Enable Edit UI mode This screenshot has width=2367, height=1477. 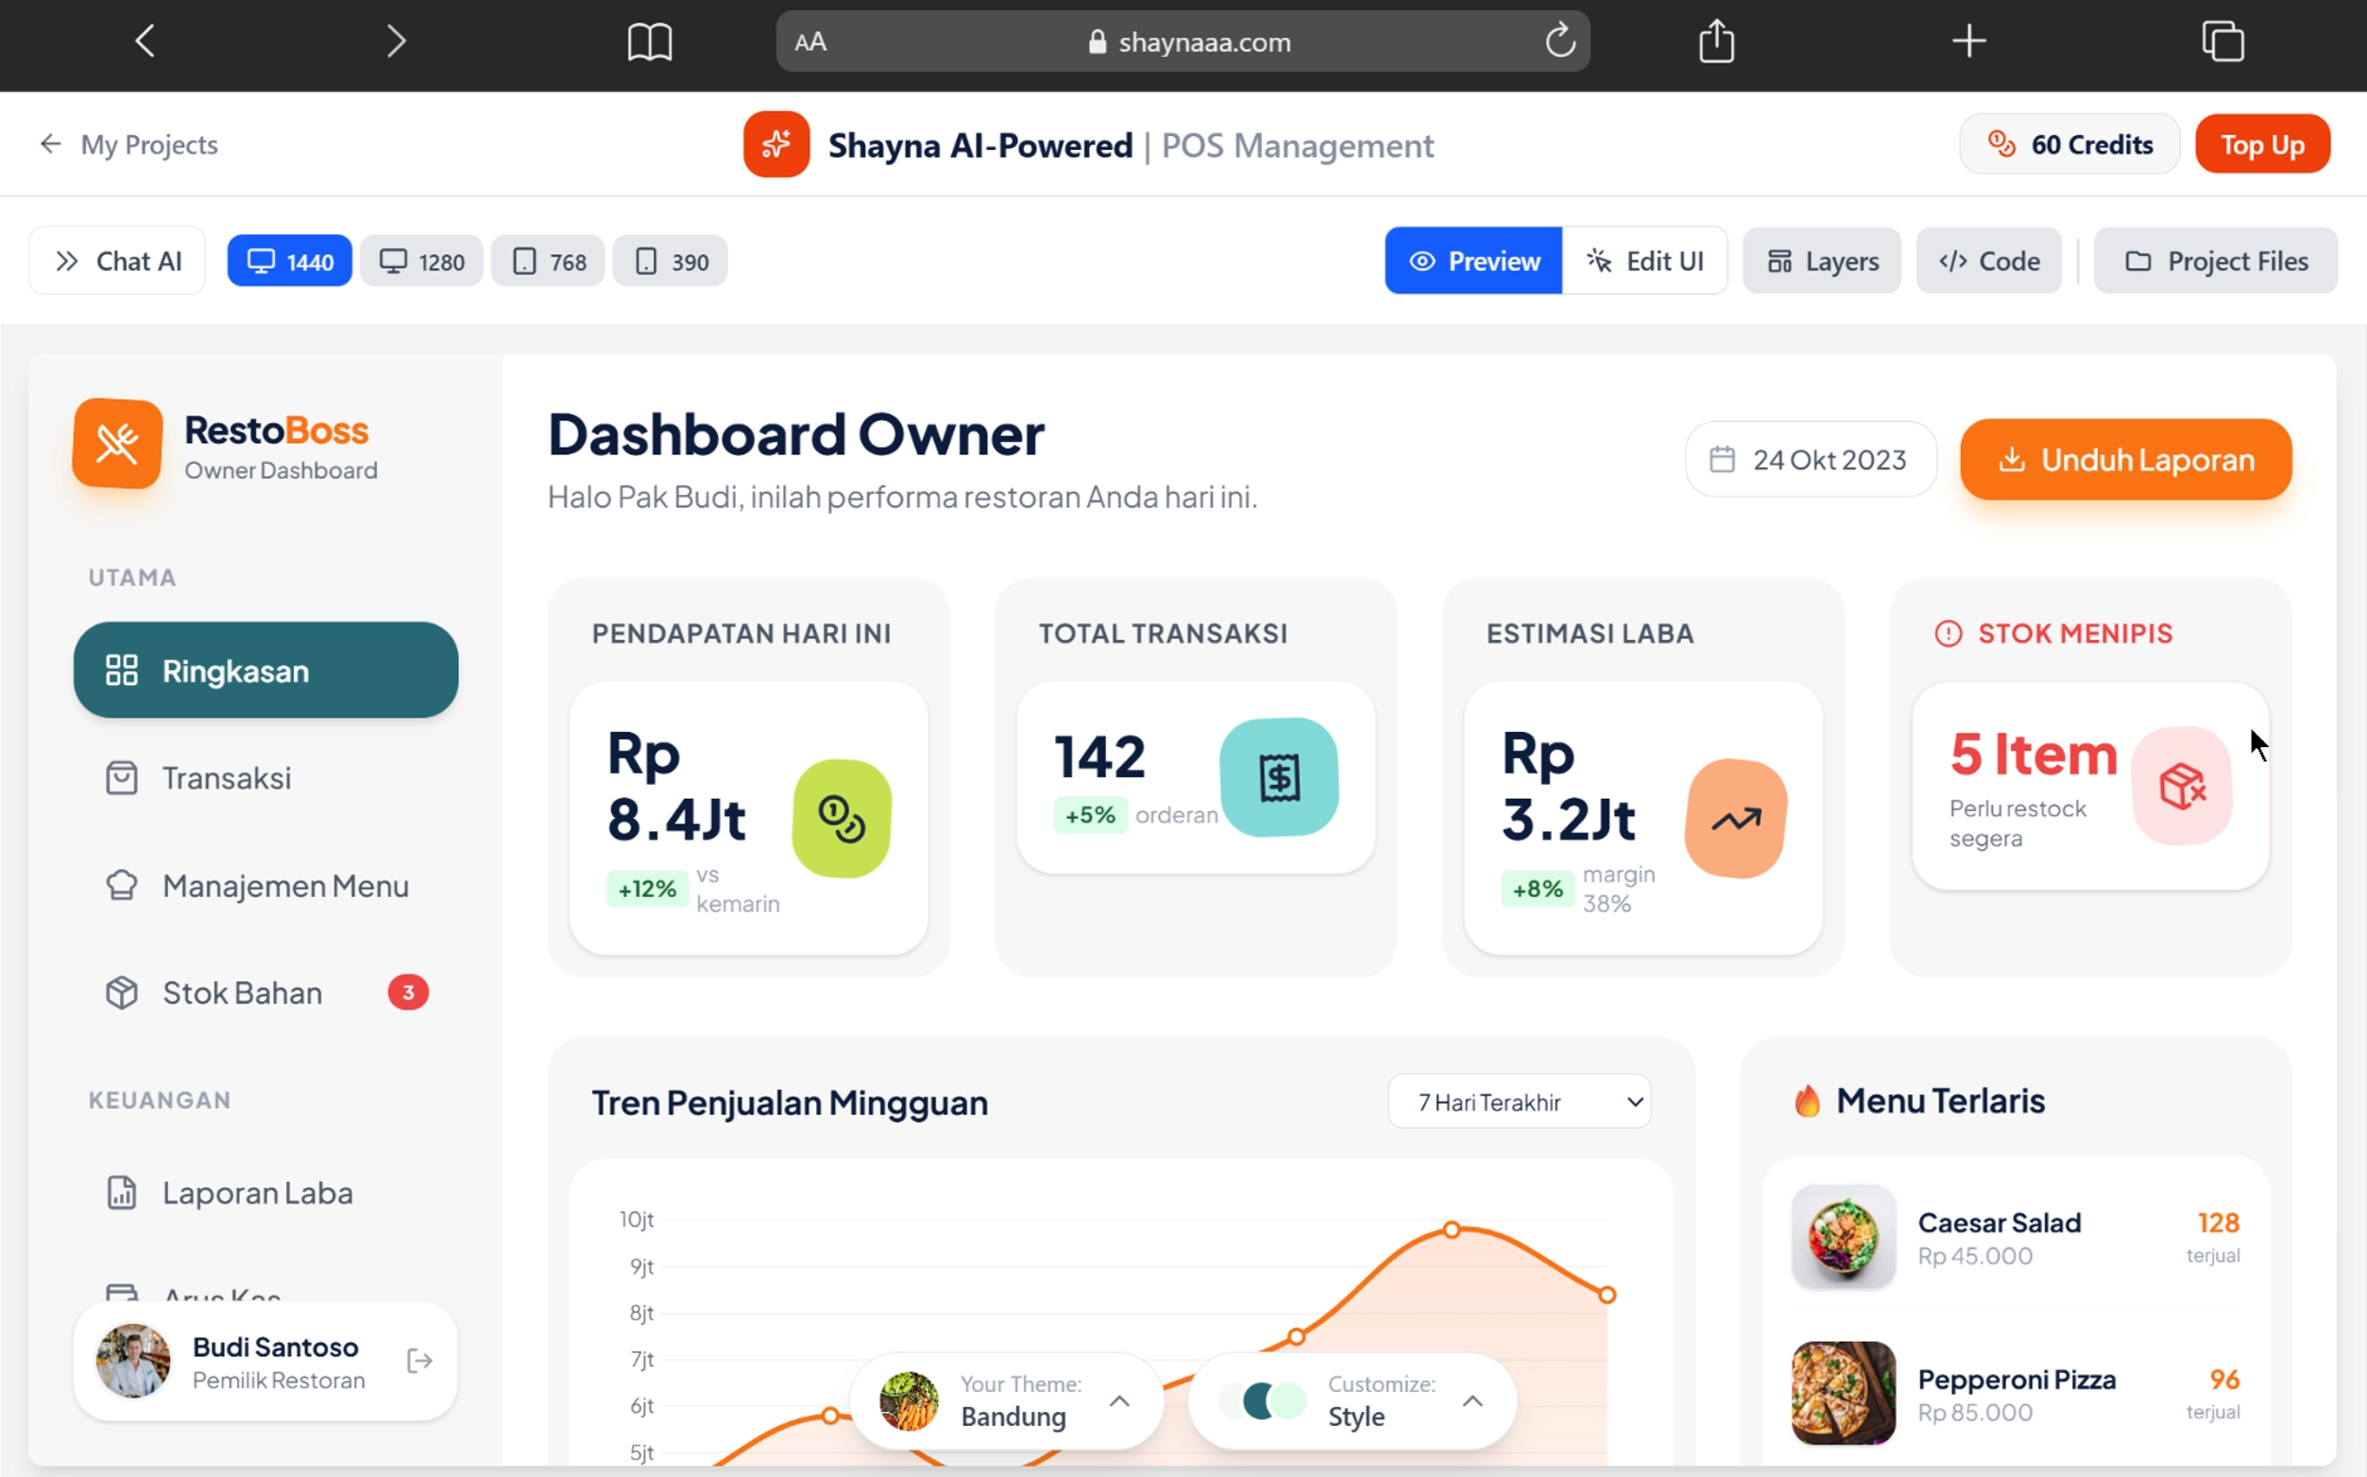coord(1647,261)
